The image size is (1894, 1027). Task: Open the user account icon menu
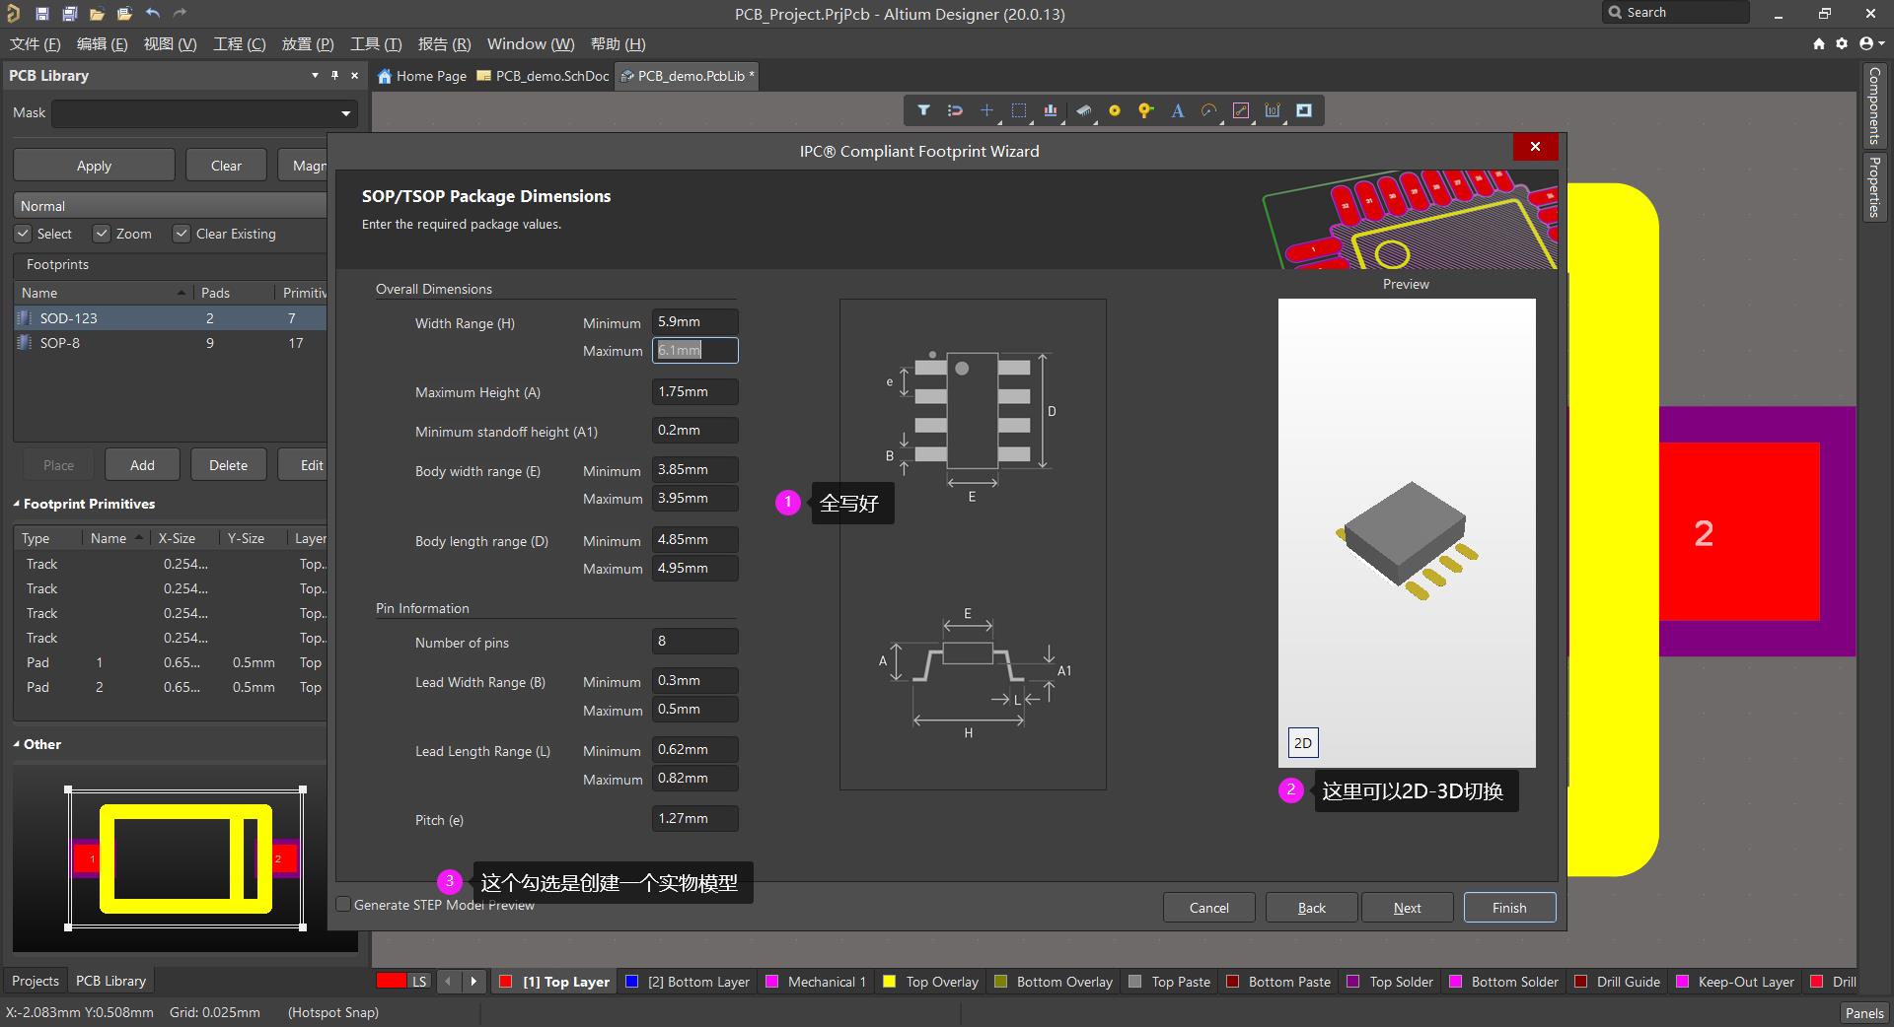click(x=1870, y=43)
